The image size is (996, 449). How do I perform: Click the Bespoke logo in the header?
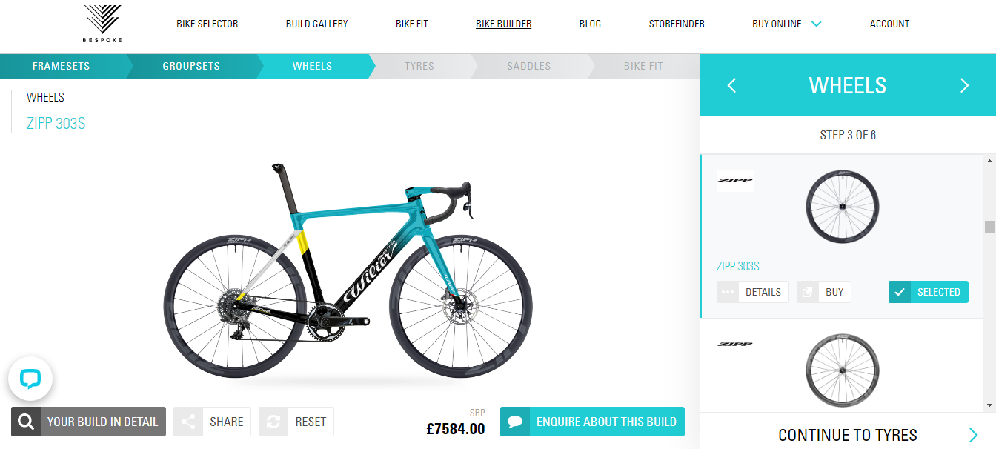[x=102, y=24]
